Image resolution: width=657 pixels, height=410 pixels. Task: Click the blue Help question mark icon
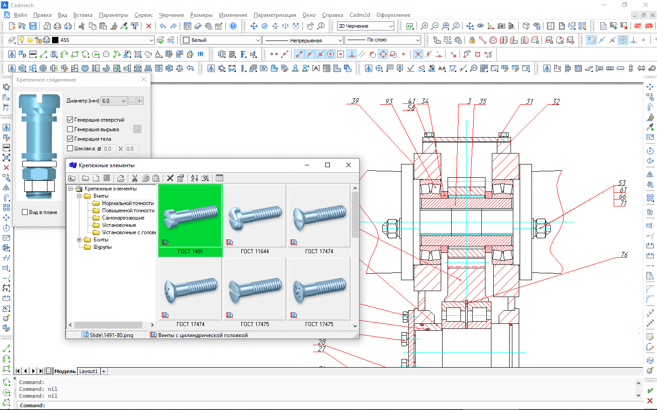pyautogui.click(x=233, y=26)
